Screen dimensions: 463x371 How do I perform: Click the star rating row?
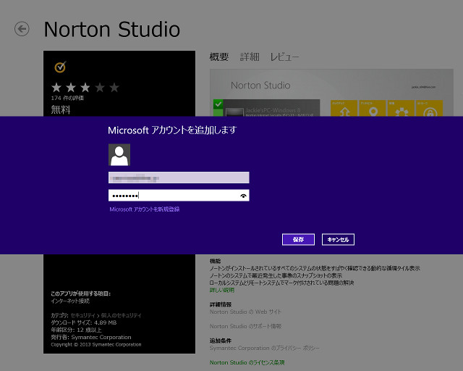coord(85,88)
